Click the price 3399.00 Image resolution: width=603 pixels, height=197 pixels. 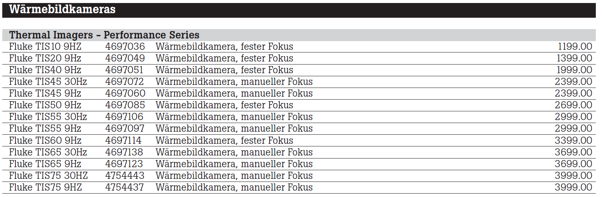pyautogui.click(x=573, y=141)
